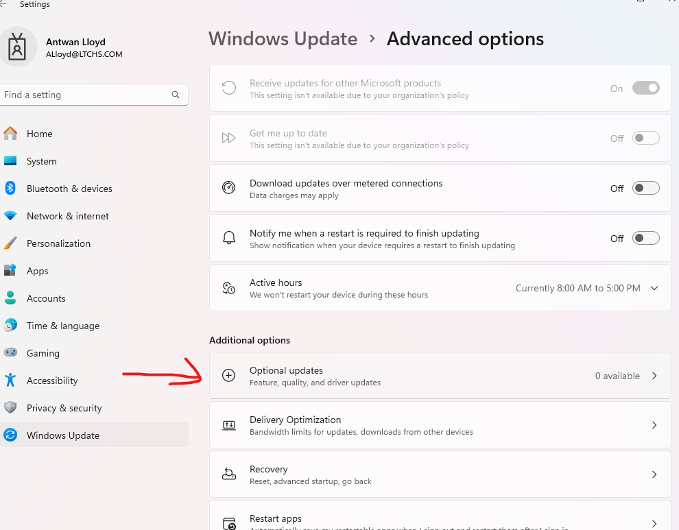Toggle Notify me when restart is required

tap(645, 238)
